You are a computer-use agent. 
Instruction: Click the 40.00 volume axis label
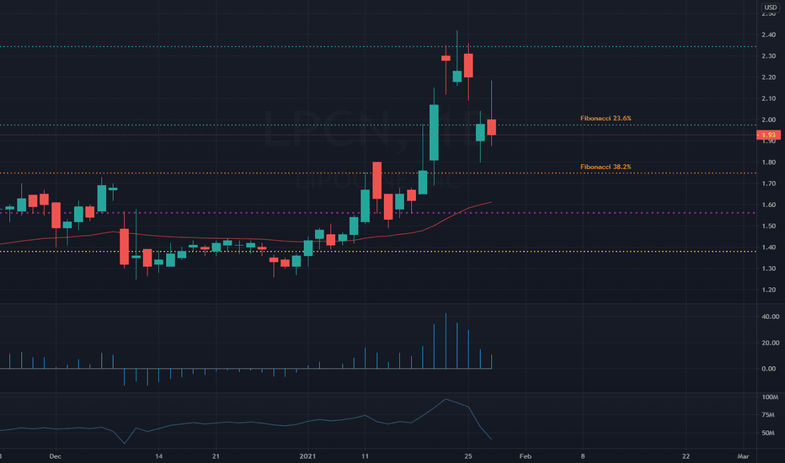click(770, 317)
